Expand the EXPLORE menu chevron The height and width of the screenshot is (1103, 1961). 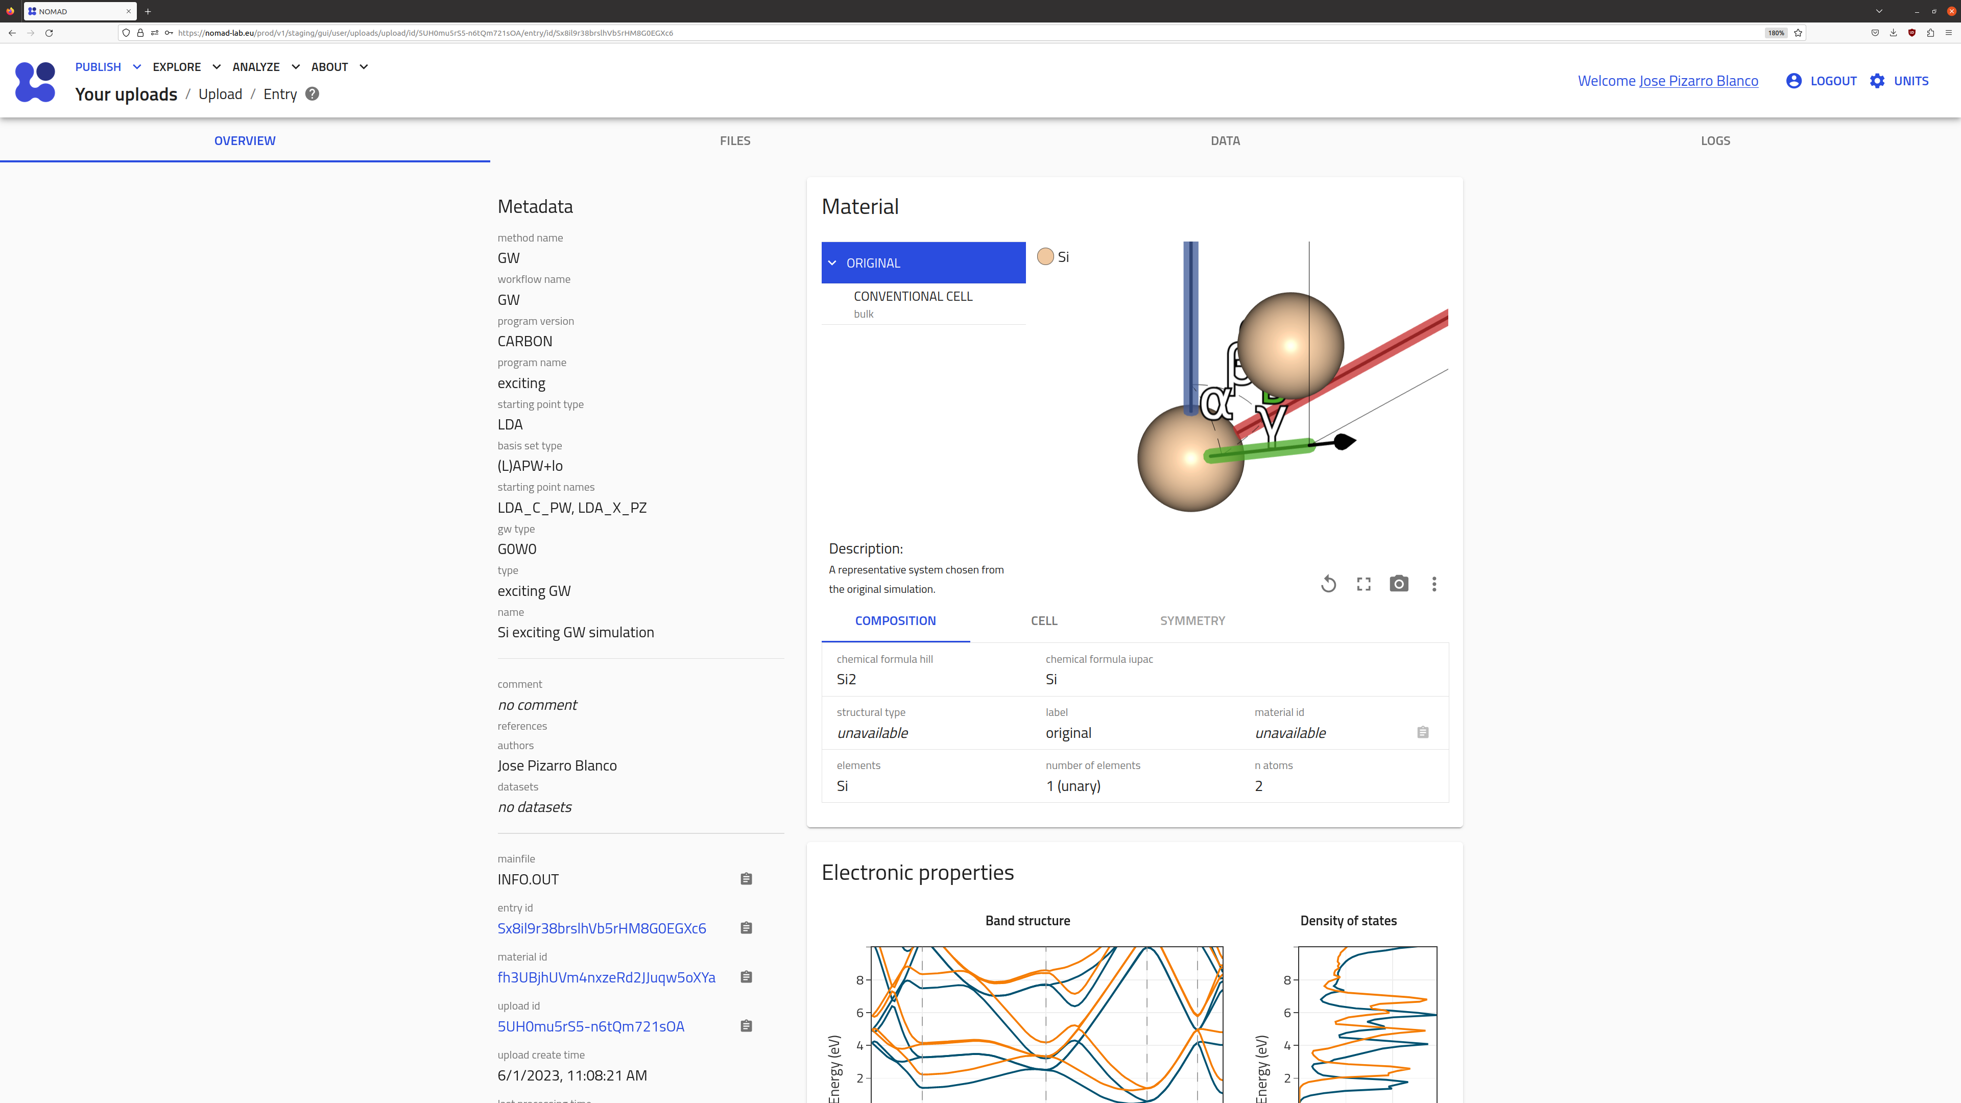pos(216,67)
